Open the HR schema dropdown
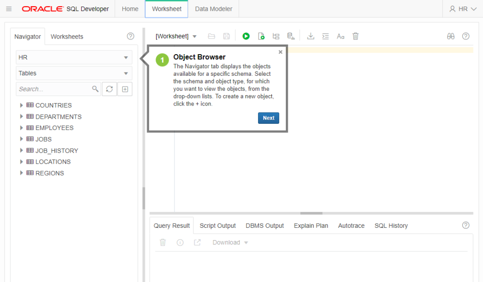483x282 pixels. tap(74, 57)
